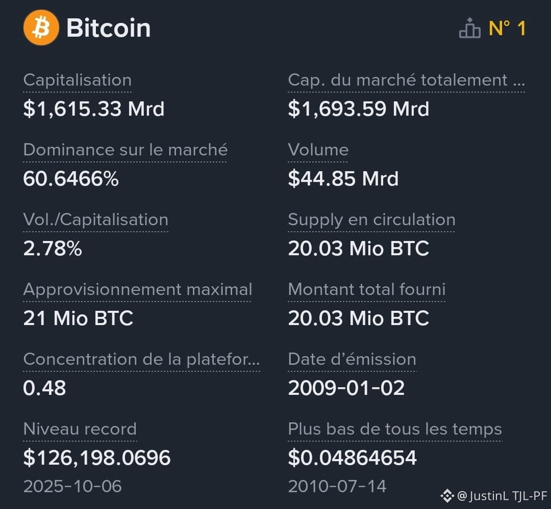Screen dimensions: 551x509
Task: Tap the Vol./Capitalisation label
Action: tap(95, 220)
